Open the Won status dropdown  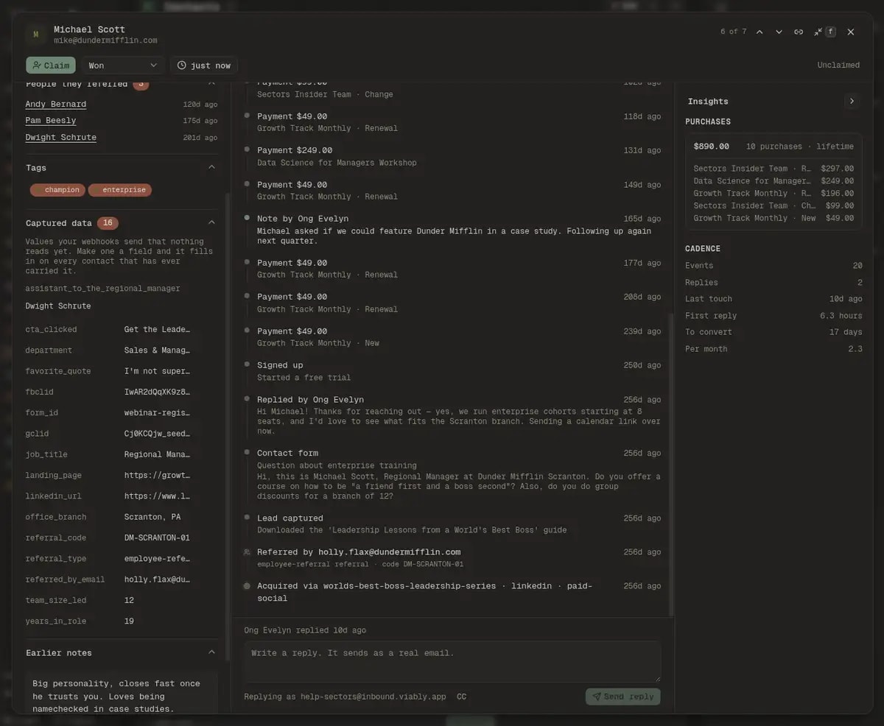tap(123, 66)
